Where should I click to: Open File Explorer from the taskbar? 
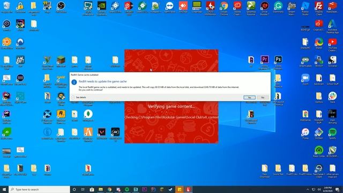pyautogui.click(x=101, y=189)
